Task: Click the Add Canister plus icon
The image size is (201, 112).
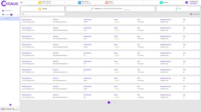Action: (x=191, y=14)
